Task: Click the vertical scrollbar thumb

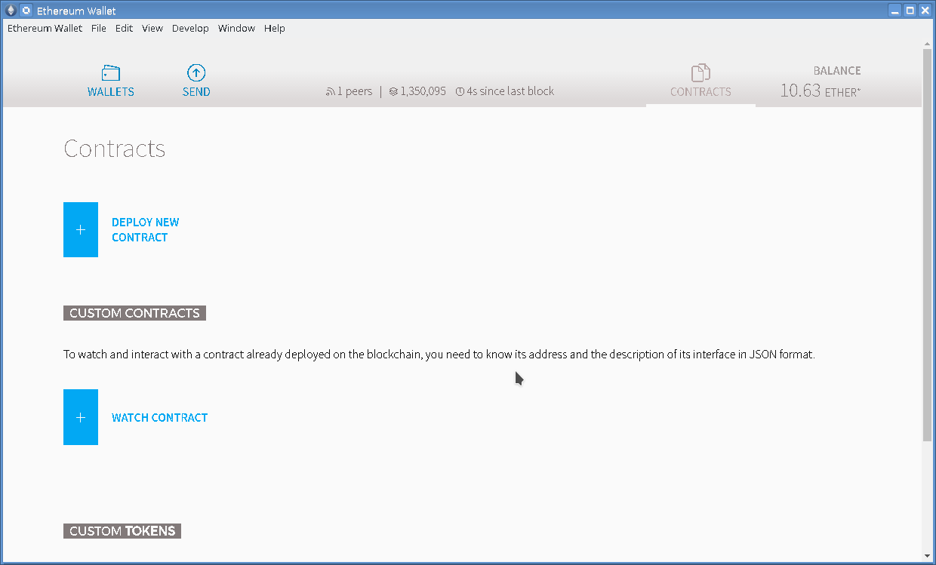Action: click(x=928, y=245)
